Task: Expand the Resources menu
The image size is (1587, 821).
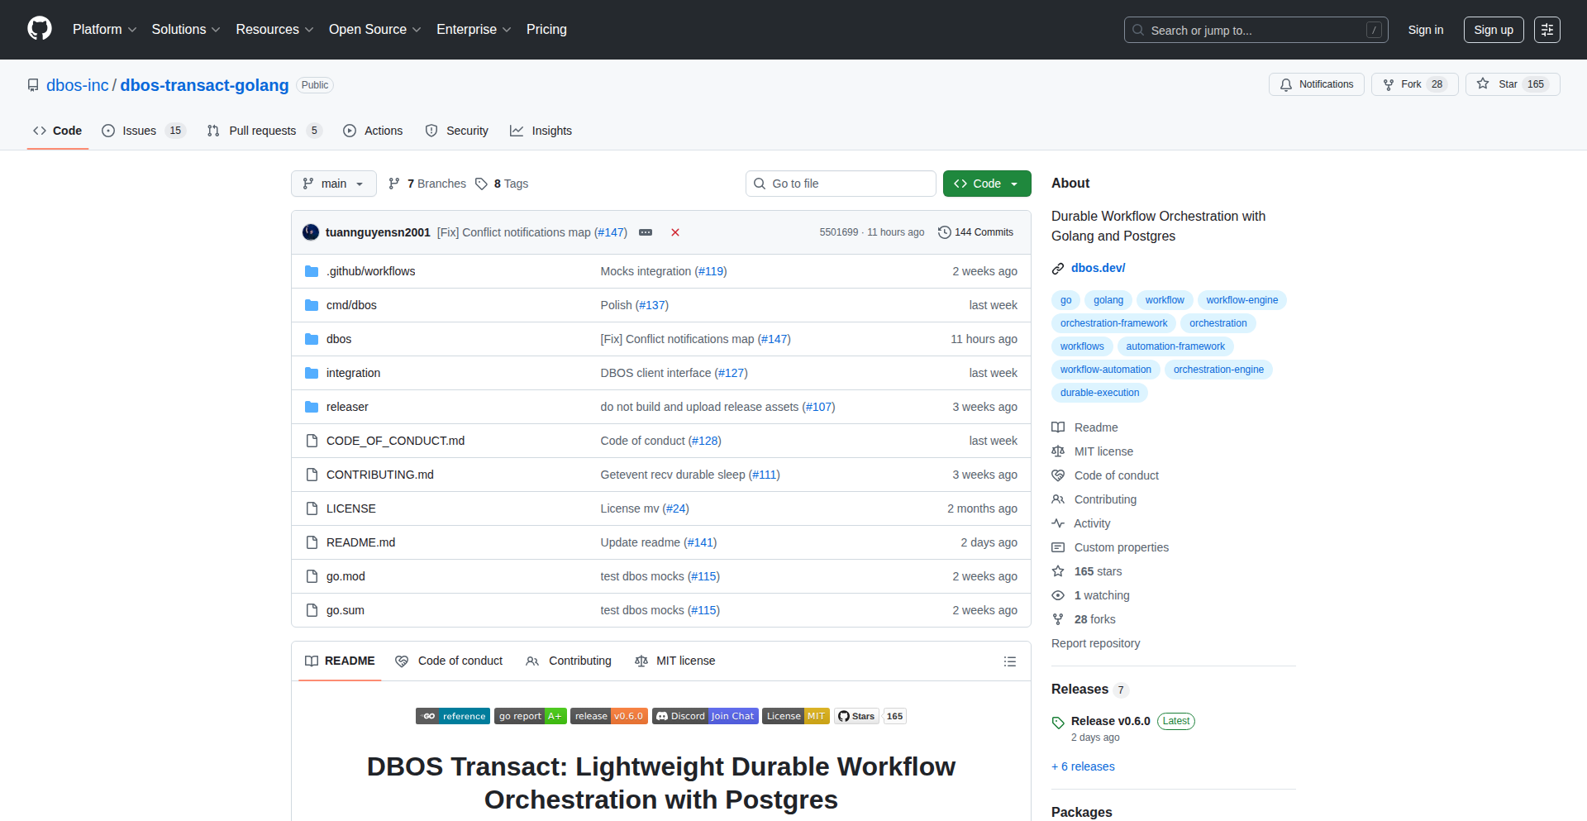Action: point(274,30)
